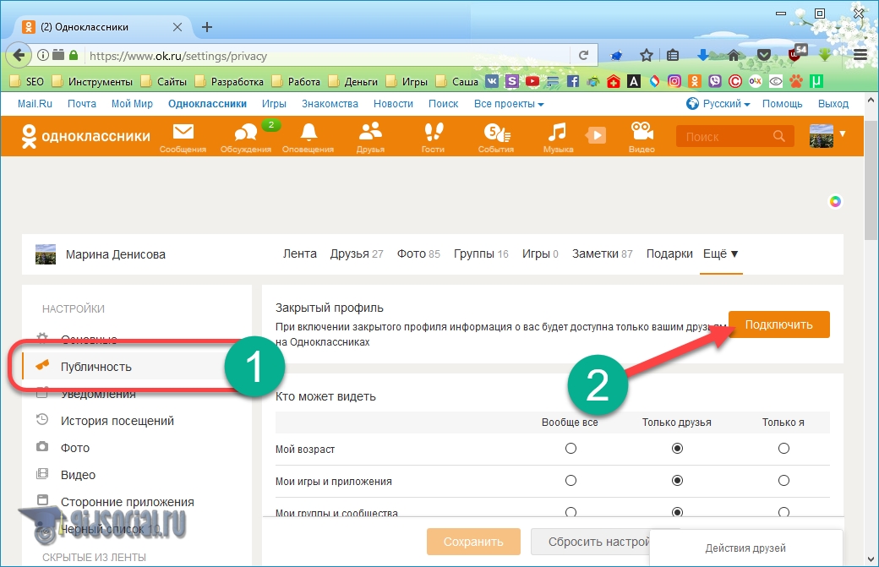Select Только я for Мой возраст

click(x=783, y=448)
